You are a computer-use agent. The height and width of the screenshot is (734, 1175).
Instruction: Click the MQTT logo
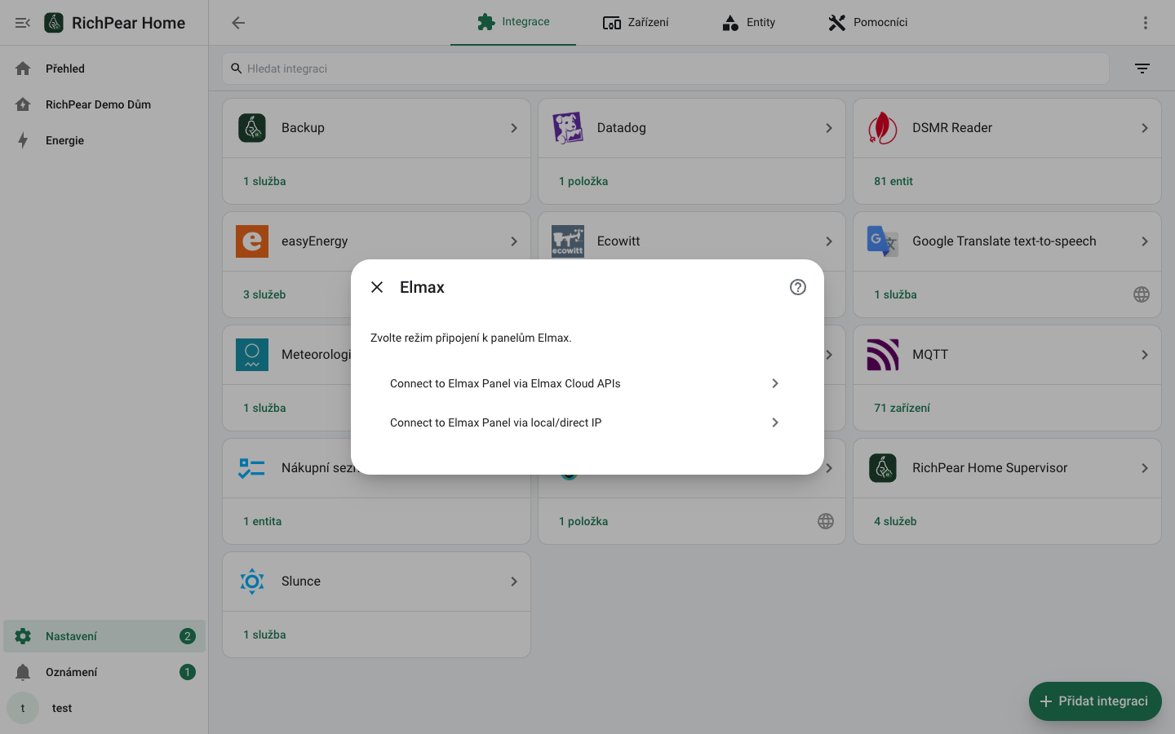tap(883, 355)
